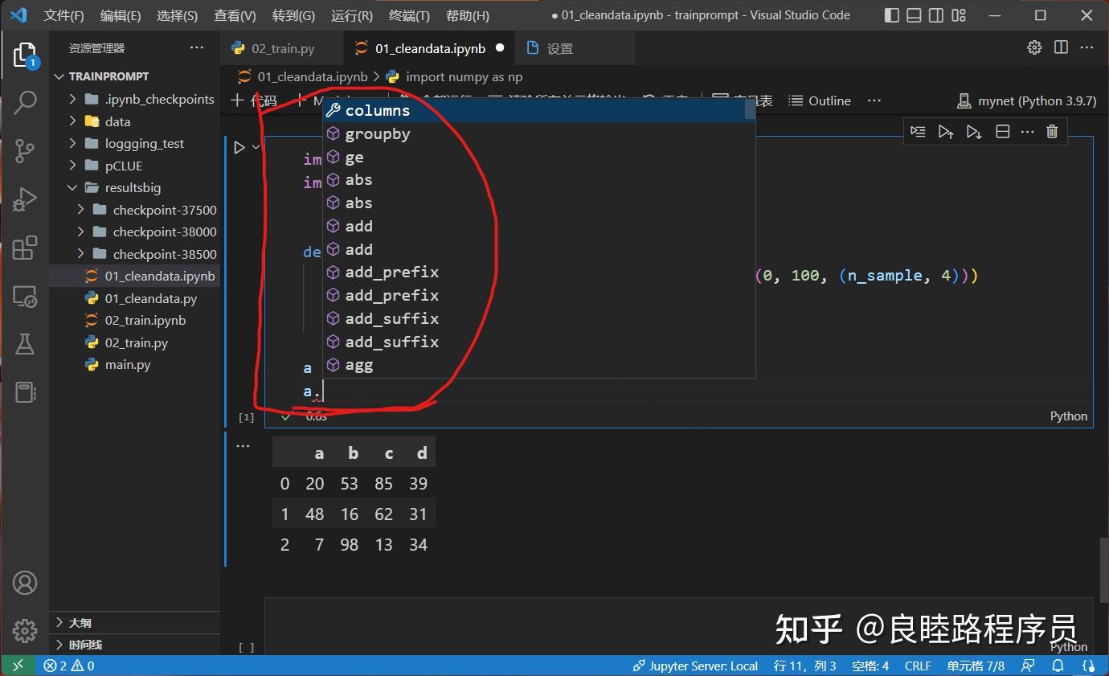Toggle the primary side bar layout button
Image resolution: width=1109 pixels, height=676 pixels.
891,15
